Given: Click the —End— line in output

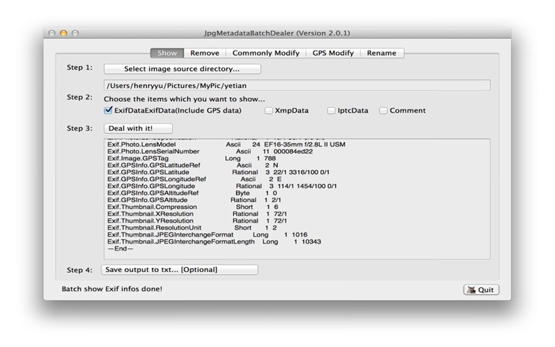Looking at the screenshot, I should (x=120, y=248).
